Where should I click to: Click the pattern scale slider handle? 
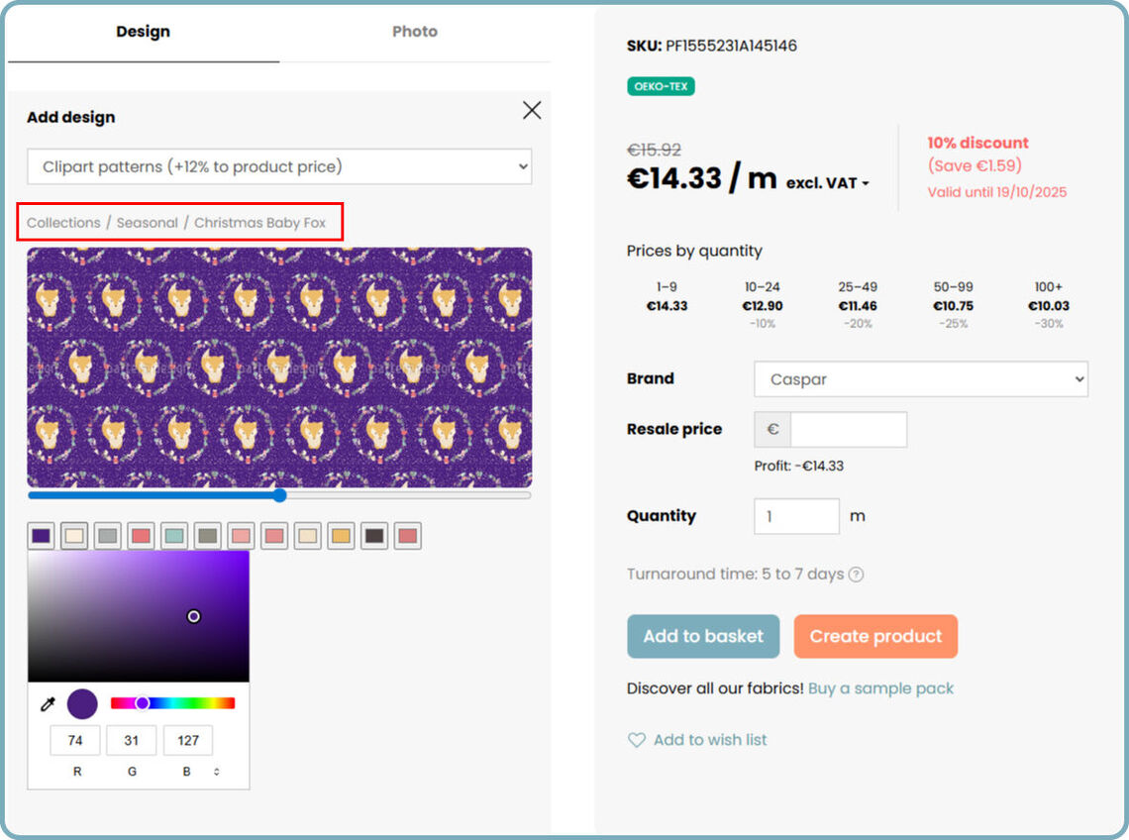(279, 495)
